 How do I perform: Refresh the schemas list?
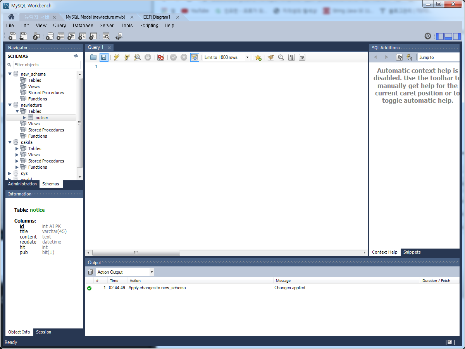[x=76, y=56]
